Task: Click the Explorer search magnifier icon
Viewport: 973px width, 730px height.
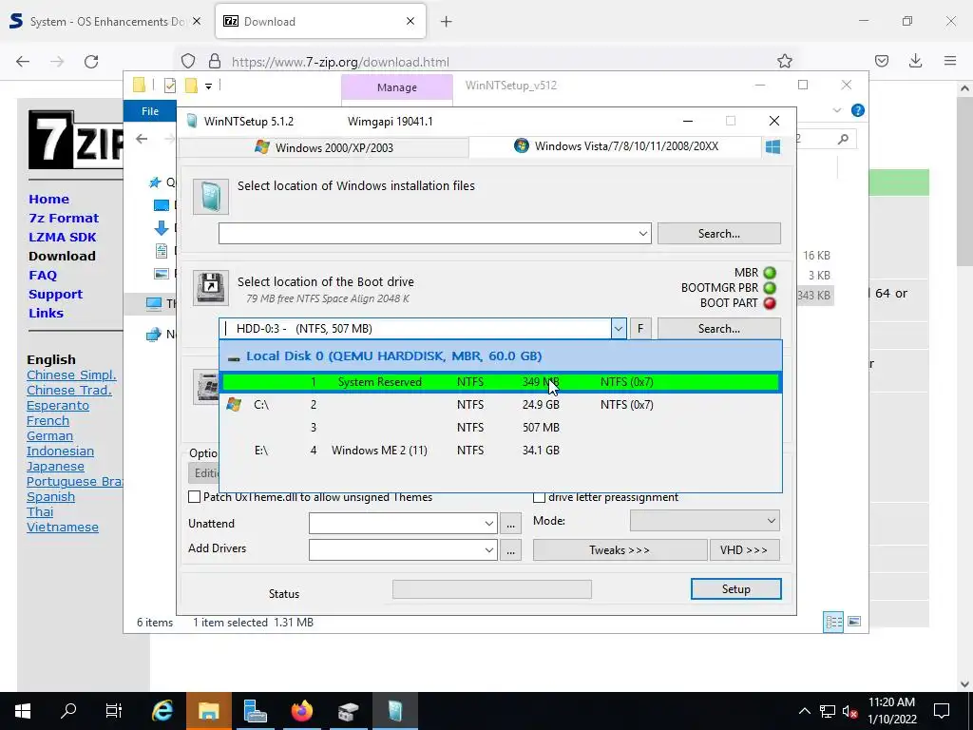Action: [x=843, y=139]
